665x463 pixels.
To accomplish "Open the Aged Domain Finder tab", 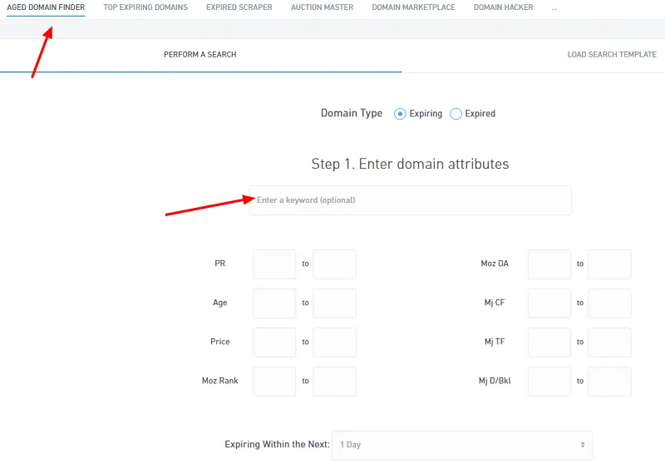I will [46, 7].
